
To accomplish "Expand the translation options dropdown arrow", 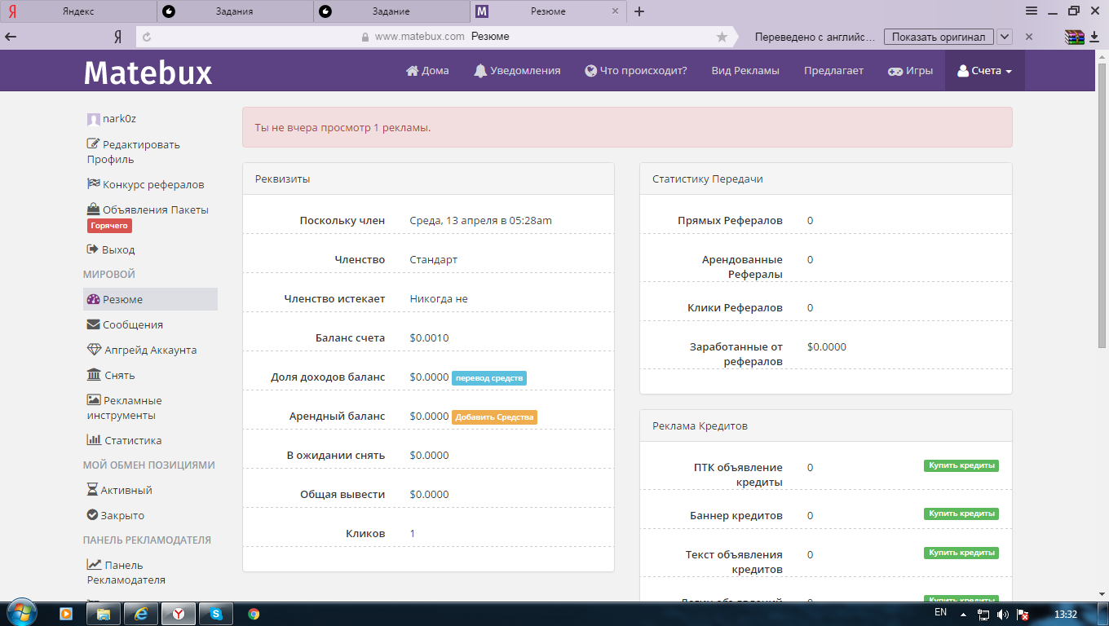I will [1005, 37].
